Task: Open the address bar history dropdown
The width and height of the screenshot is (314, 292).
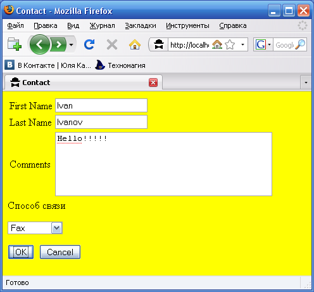Action: pyautogui.click(x=242, y=44)
